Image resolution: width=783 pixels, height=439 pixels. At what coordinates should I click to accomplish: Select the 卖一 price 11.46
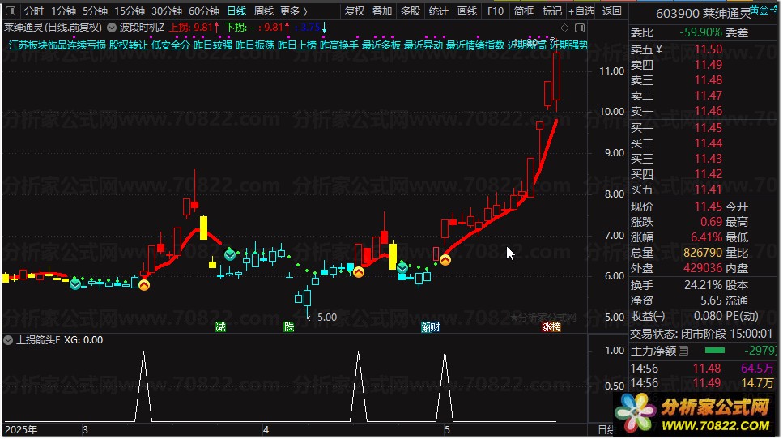[x=708, y=110]
